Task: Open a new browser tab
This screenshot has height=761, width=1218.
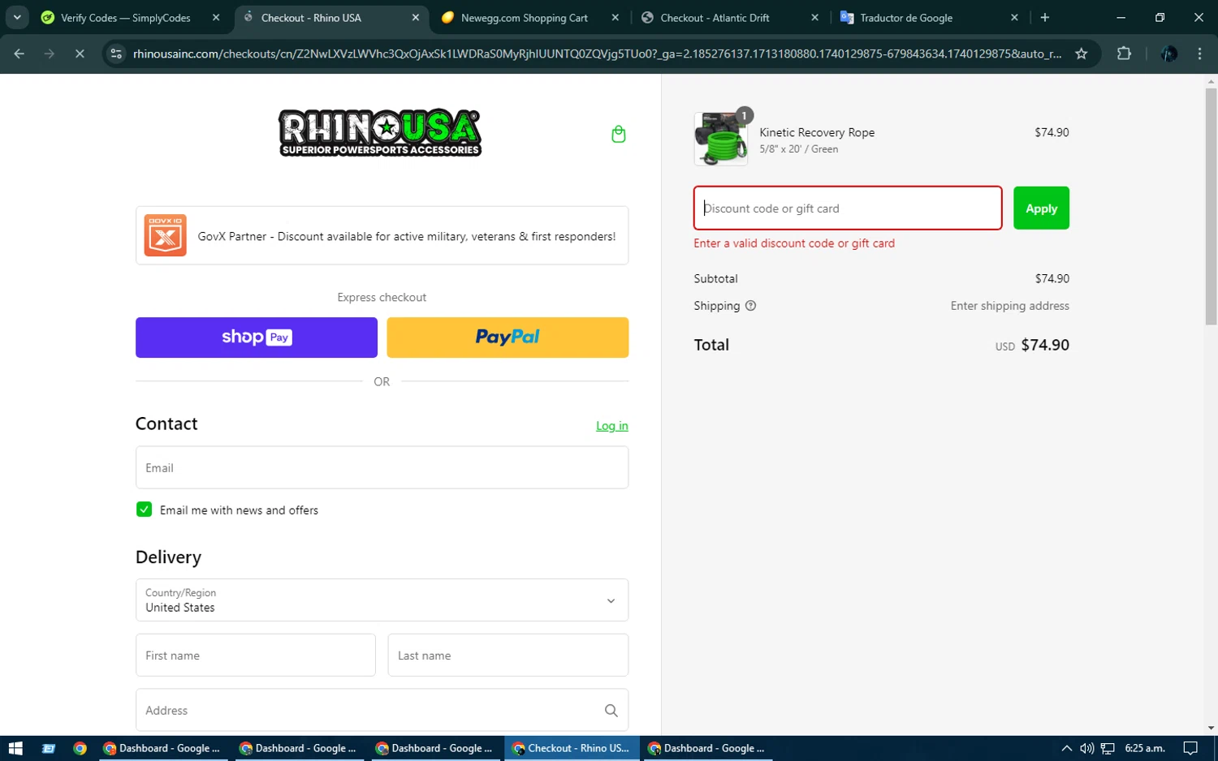Action: [1045, 18]
